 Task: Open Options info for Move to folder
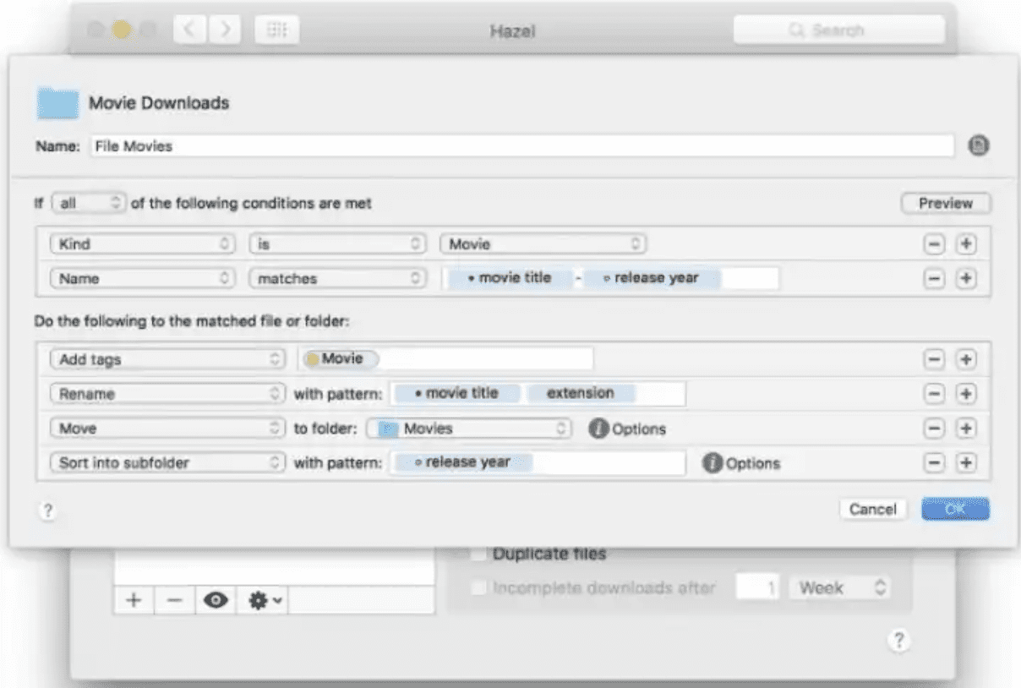coord(599,429)
